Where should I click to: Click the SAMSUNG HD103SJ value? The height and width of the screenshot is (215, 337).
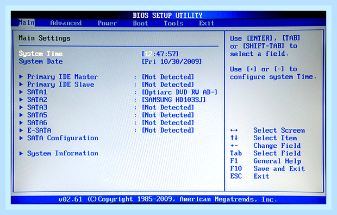point(173,100)
